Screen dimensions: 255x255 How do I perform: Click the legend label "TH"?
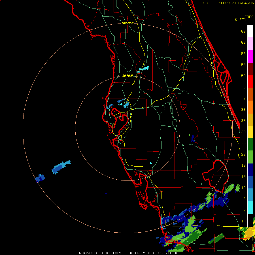243,221
